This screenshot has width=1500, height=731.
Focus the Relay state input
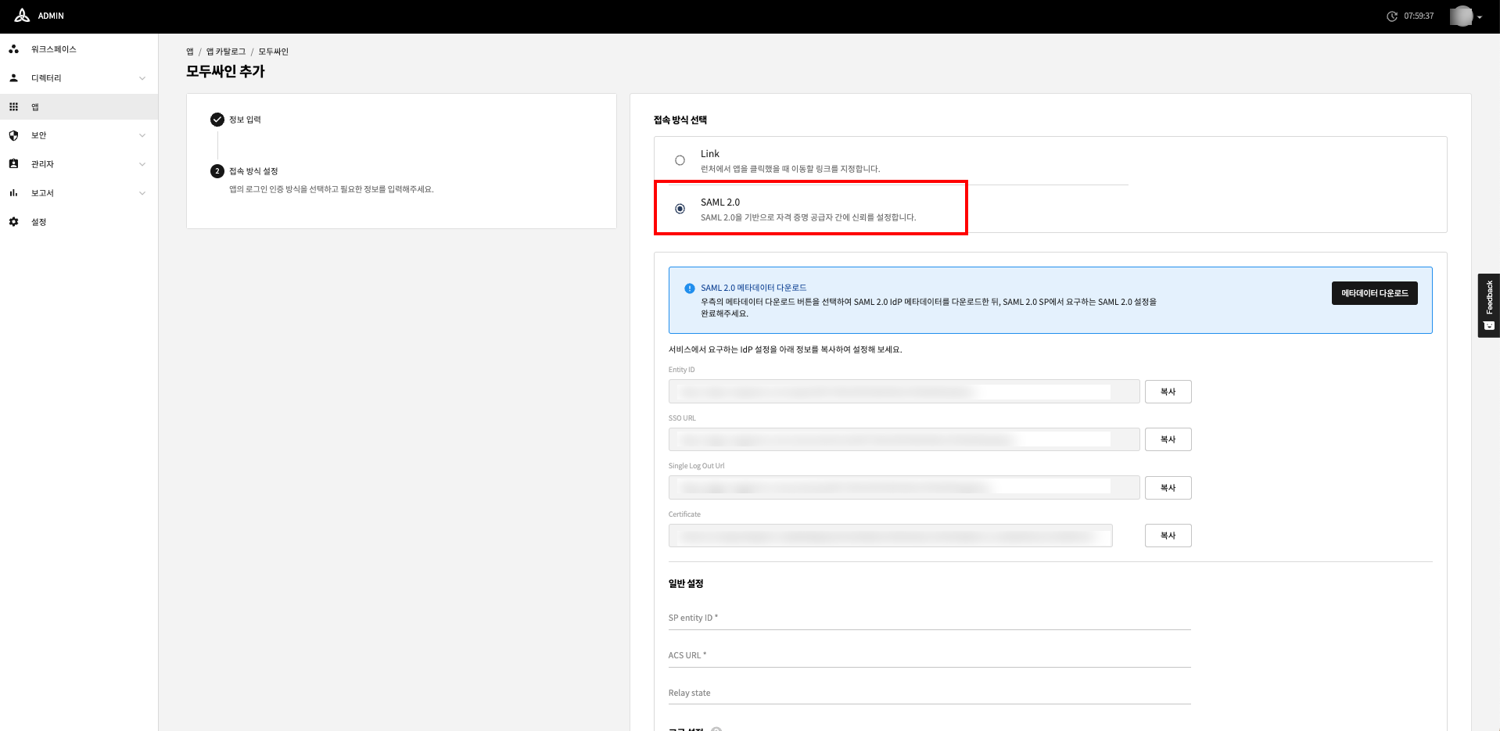(x=929, y=693)
